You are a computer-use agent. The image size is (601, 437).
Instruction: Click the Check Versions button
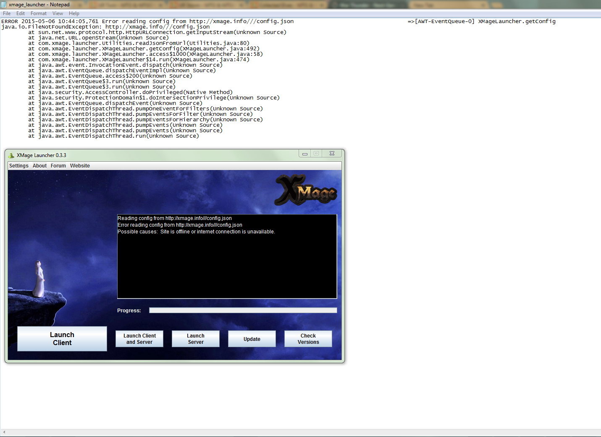click(308, 339)
